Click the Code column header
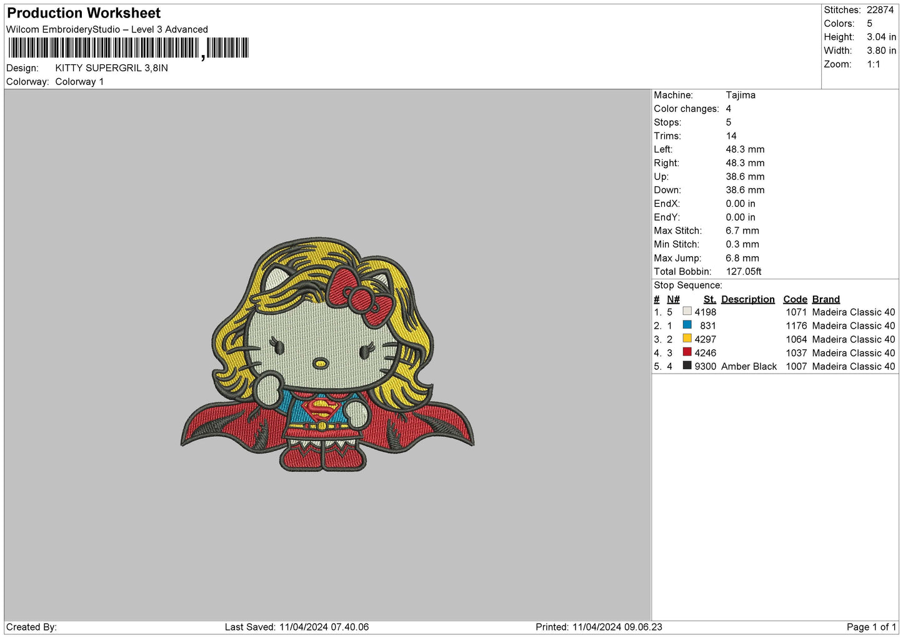The image size is (903, 638). [795, 299]
